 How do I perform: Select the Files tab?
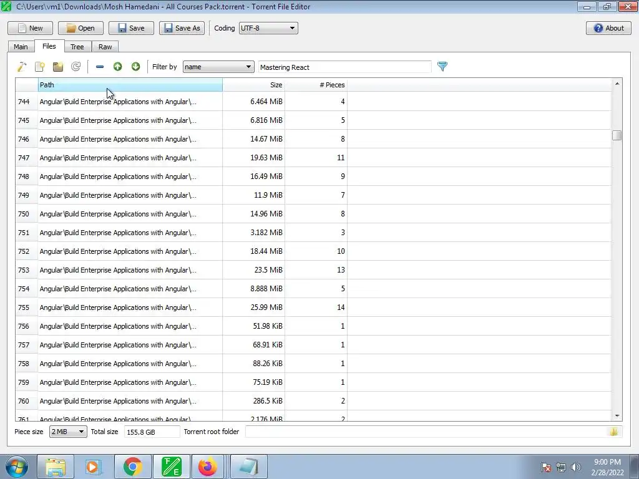click(49, 46)
